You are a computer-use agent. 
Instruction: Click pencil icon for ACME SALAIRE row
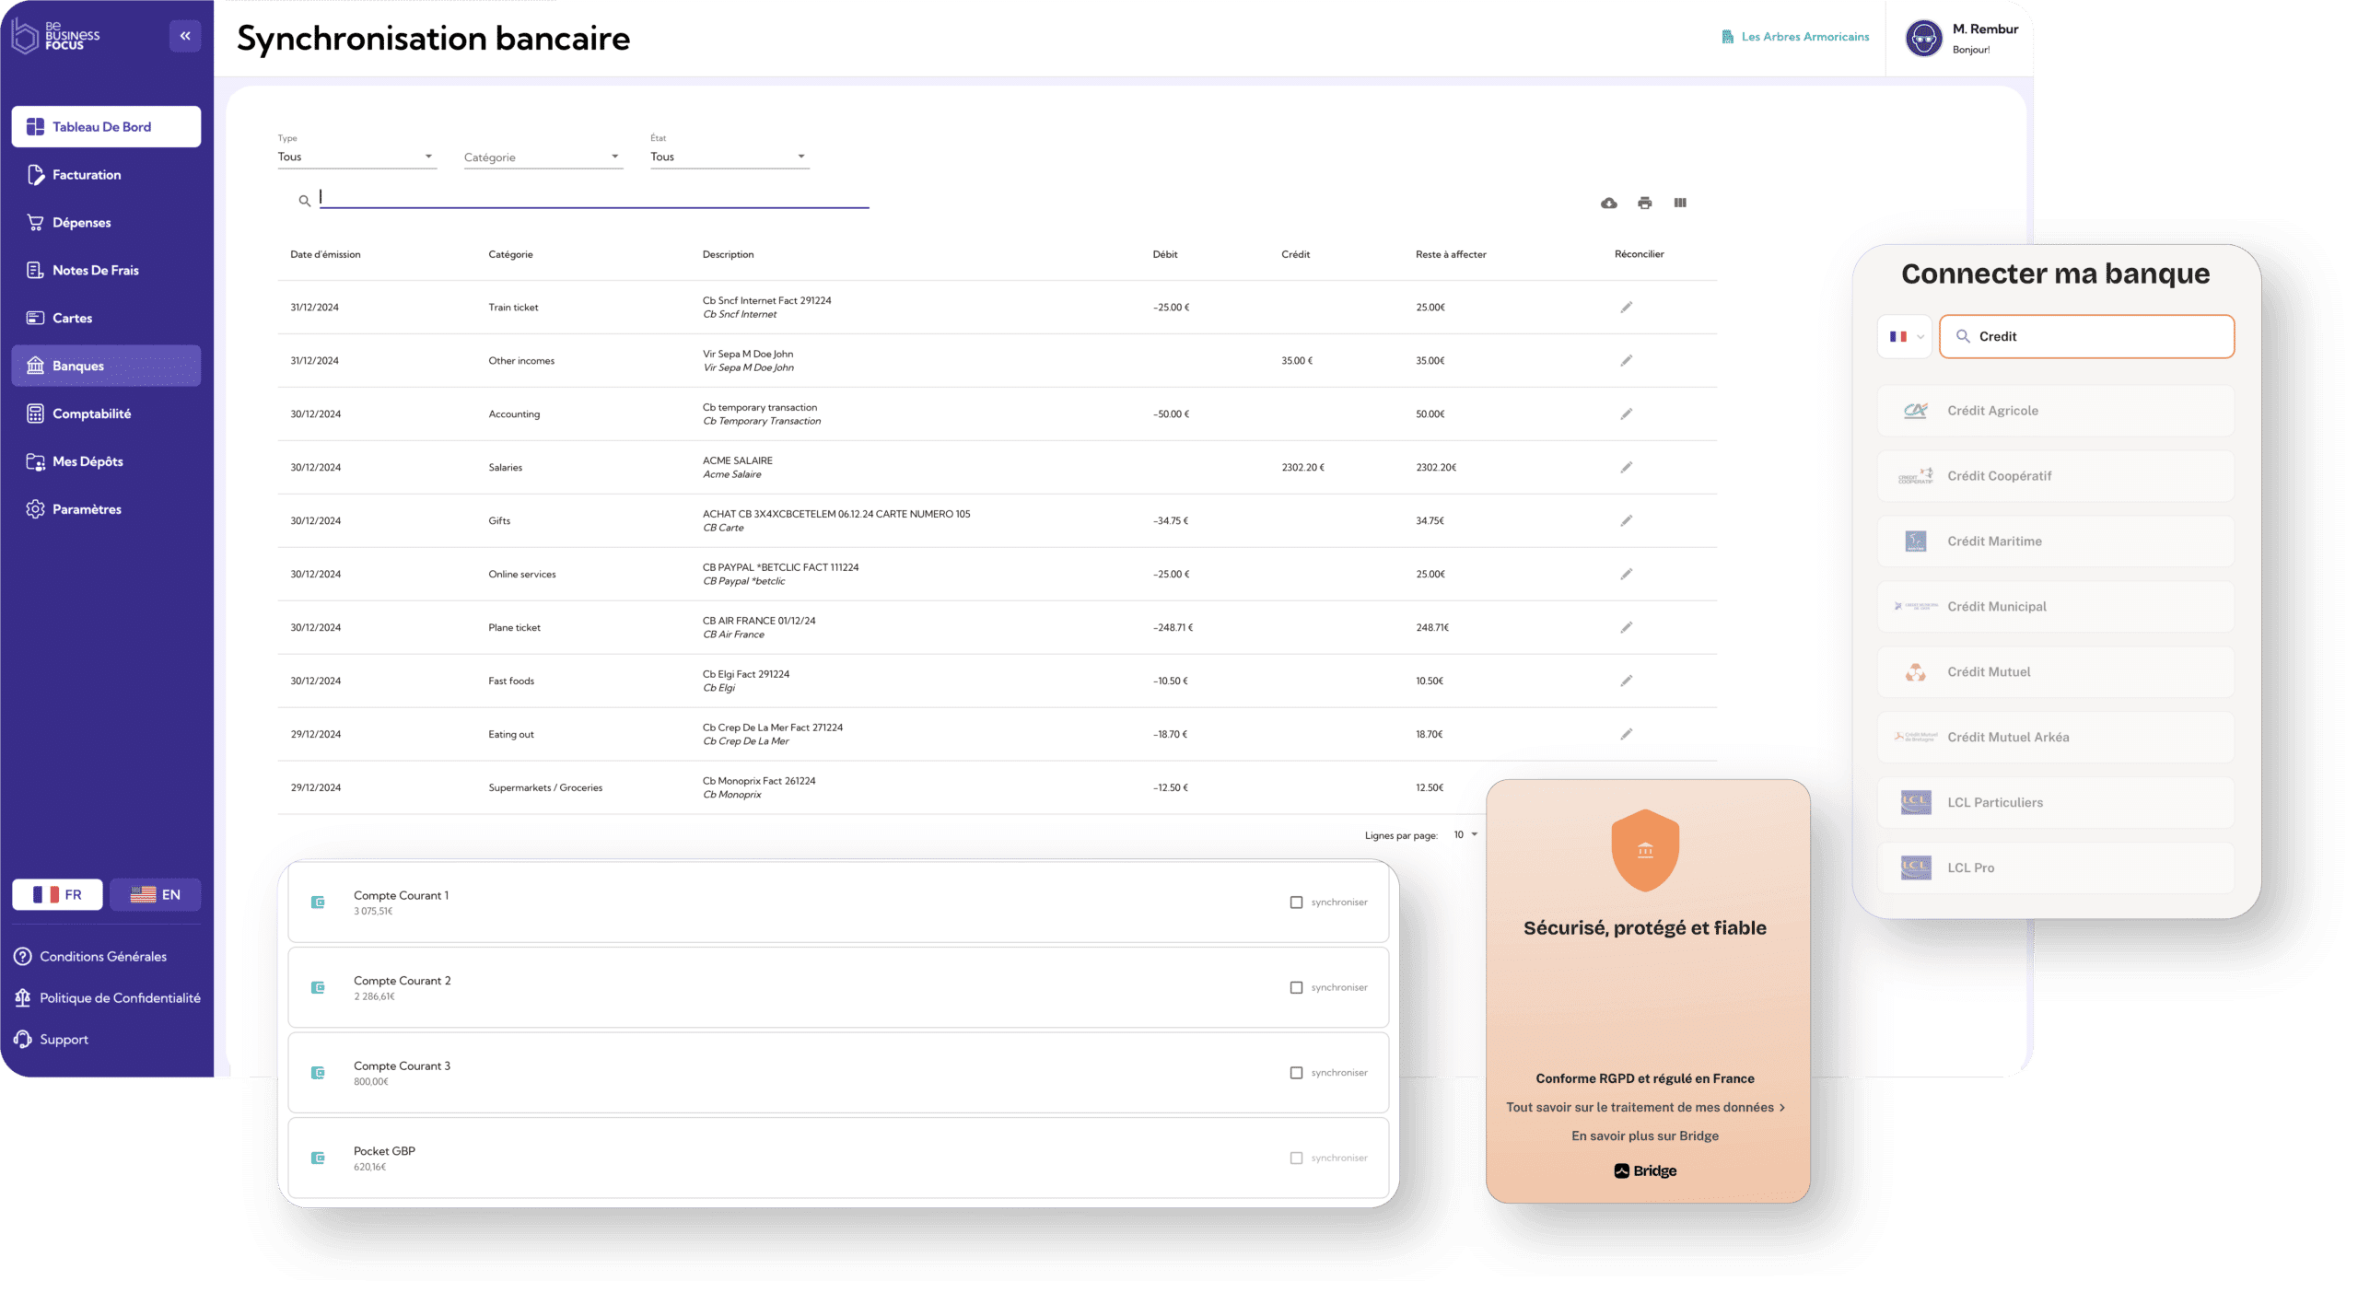pyautogui.click(x=1626, y=468)
